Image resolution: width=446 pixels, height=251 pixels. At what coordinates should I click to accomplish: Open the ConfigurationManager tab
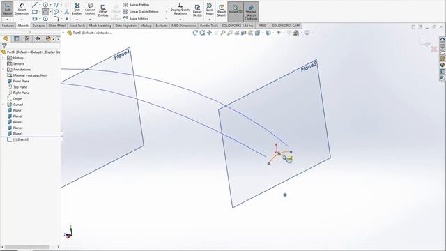tap(27, 38)
